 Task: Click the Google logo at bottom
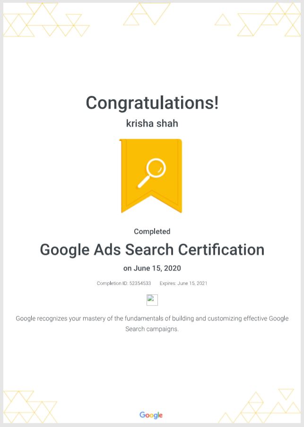click(151, 415)
